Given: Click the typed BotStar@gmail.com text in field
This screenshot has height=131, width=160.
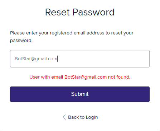Looking at the screenshot, I should (36, 59).
